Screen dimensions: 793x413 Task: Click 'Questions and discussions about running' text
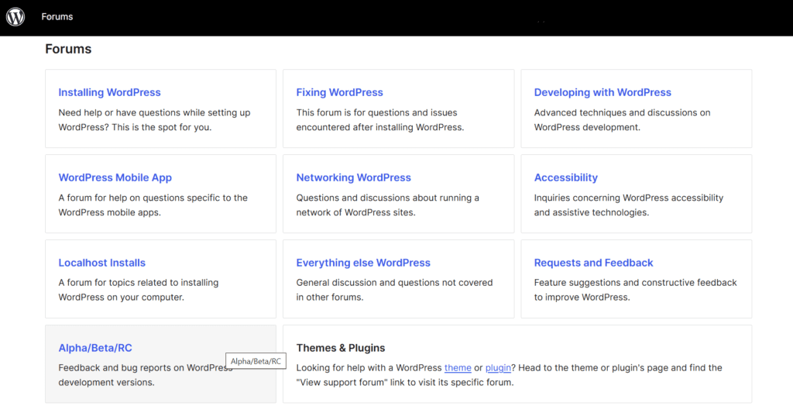pyautogui.click(x=387, y=205)
